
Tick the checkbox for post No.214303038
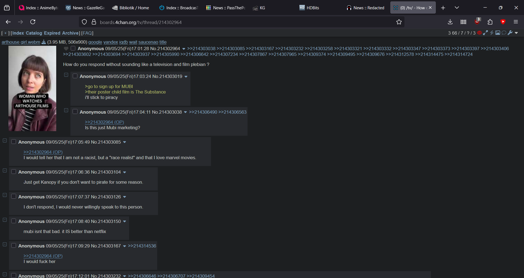tap(75, 112)
